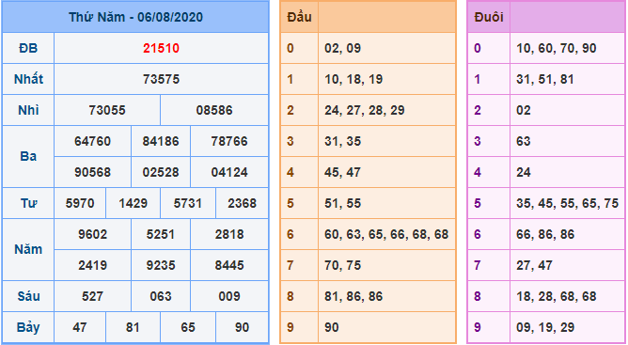Screen dimensions: 628x345
Task: Select Đầu row values 45, 47
Action: click(x=342, y=172)
